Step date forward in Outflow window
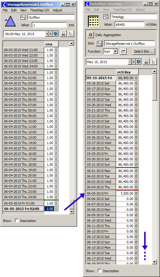The image size is (160, 277). [x=51, y=34]
